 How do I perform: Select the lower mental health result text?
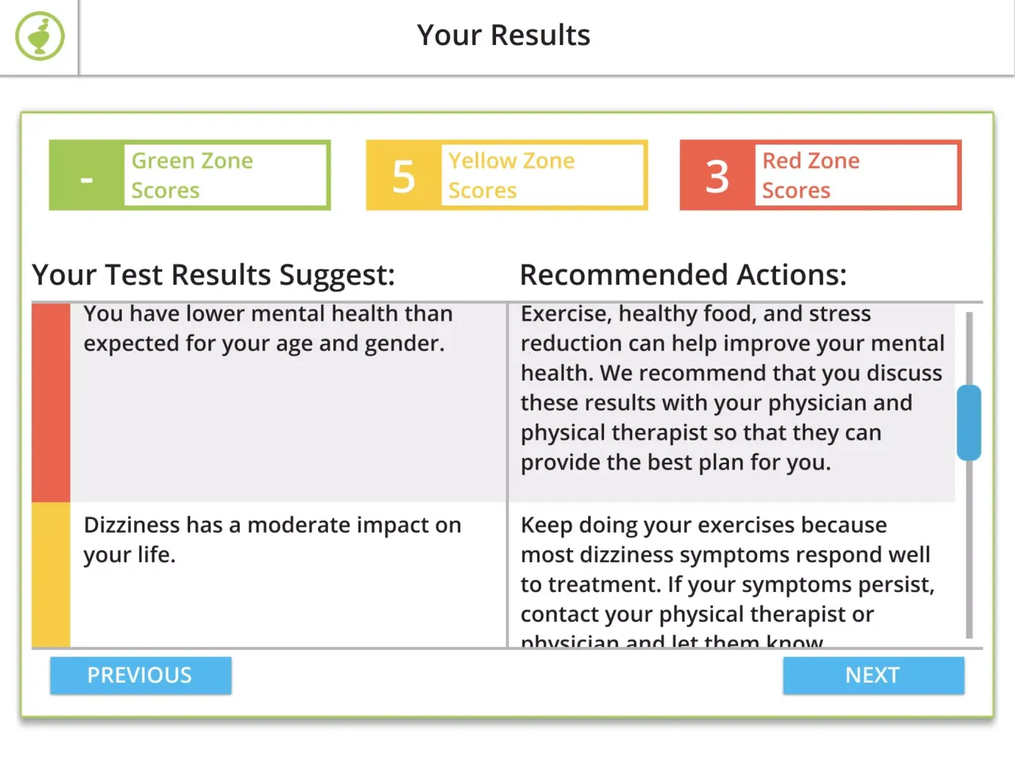tap(268, 329)
